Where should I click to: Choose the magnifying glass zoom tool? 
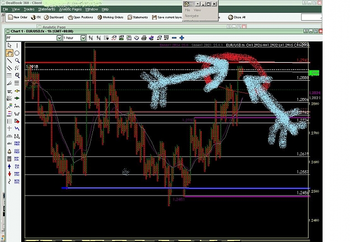click(x=17, y=61)
